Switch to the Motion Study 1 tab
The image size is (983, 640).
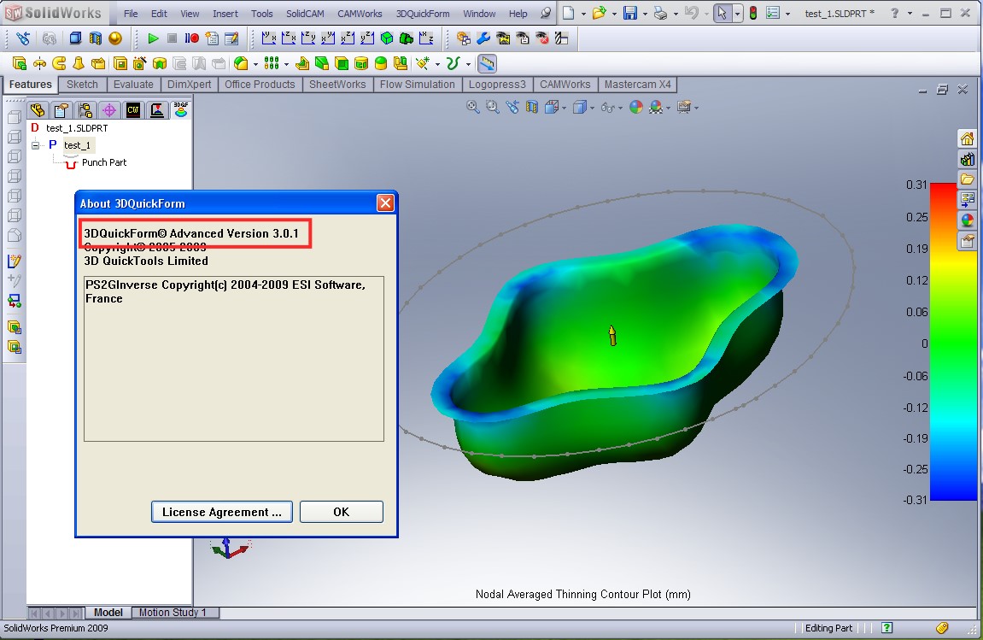173,613
